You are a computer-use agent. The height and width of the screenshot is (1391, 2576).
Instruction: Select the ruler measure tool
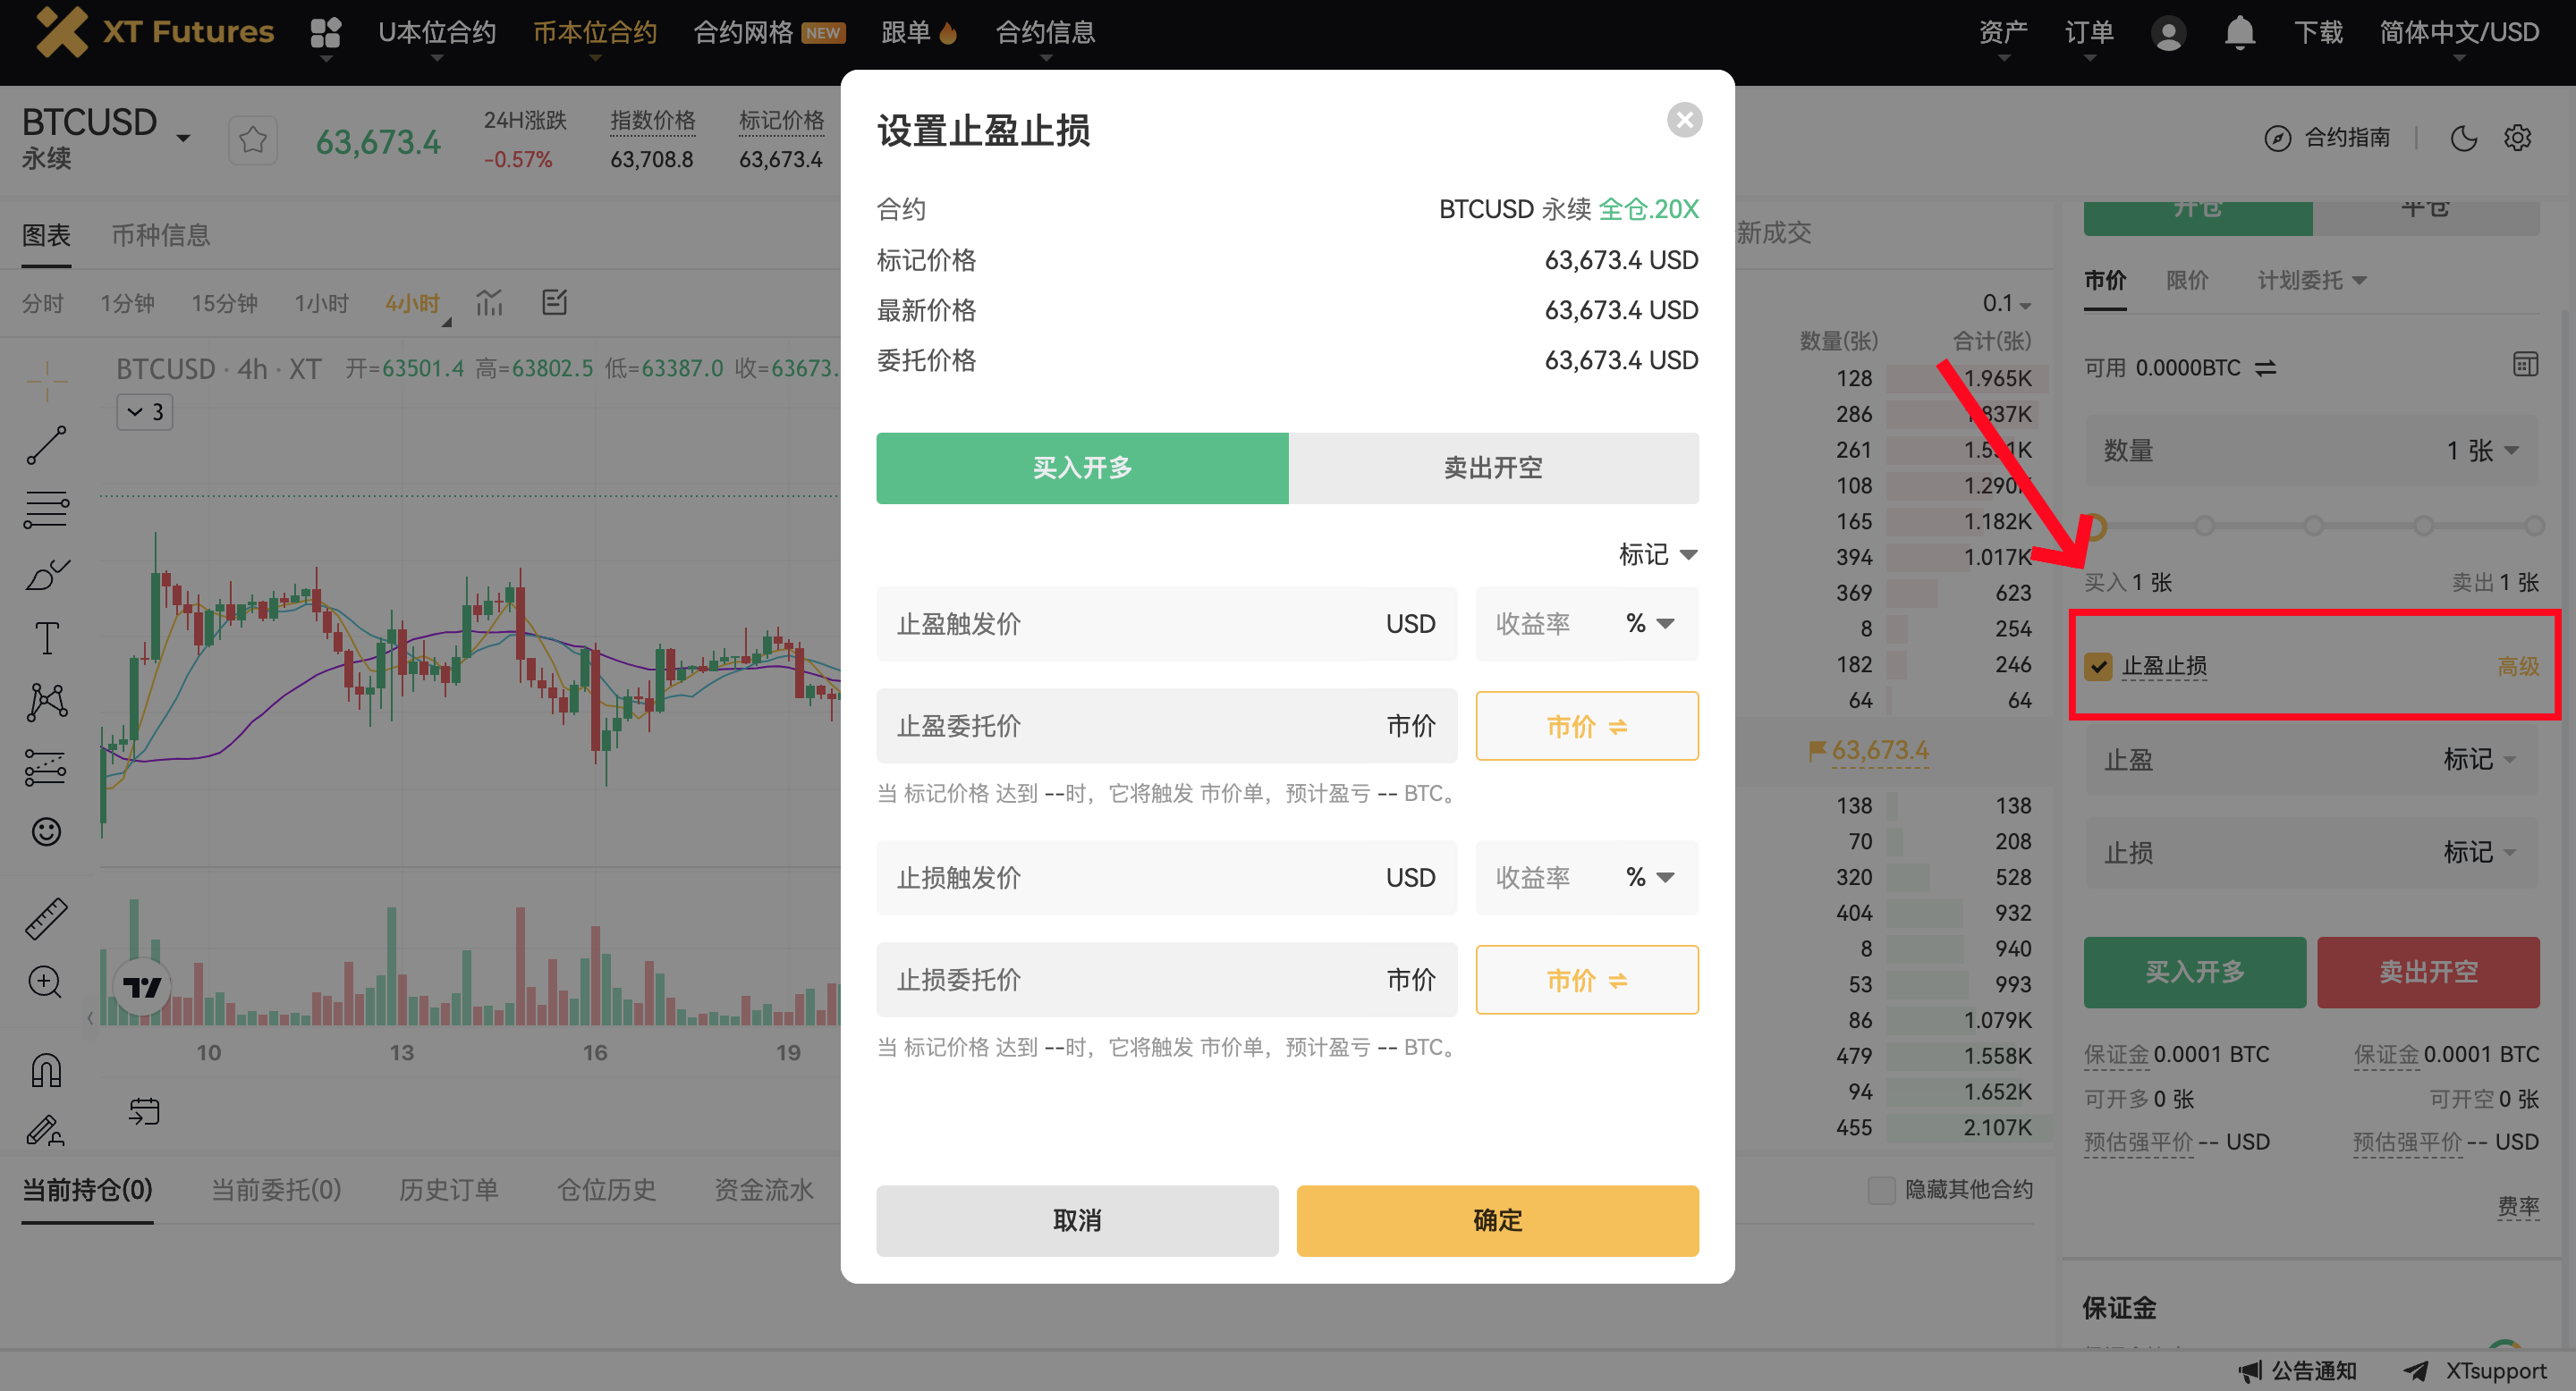tap(47, 918)
